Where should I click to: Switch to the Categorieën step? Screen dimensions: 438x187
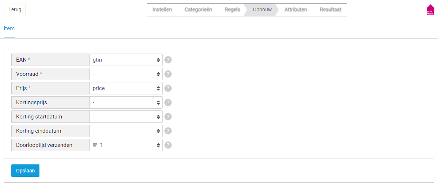tap(198, 10)
